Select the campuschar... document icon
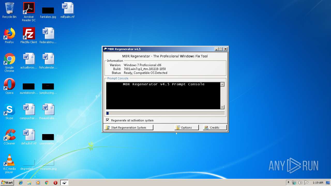 29,112
